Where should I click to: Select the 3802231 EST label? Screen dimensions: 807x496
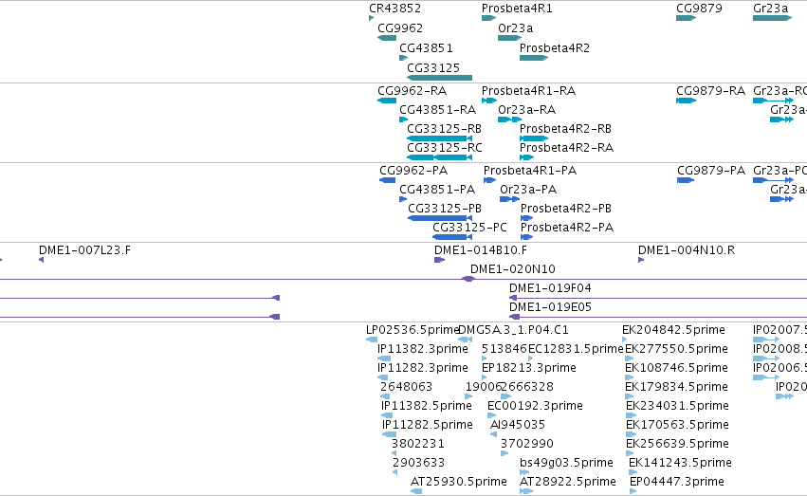point(418,445)
